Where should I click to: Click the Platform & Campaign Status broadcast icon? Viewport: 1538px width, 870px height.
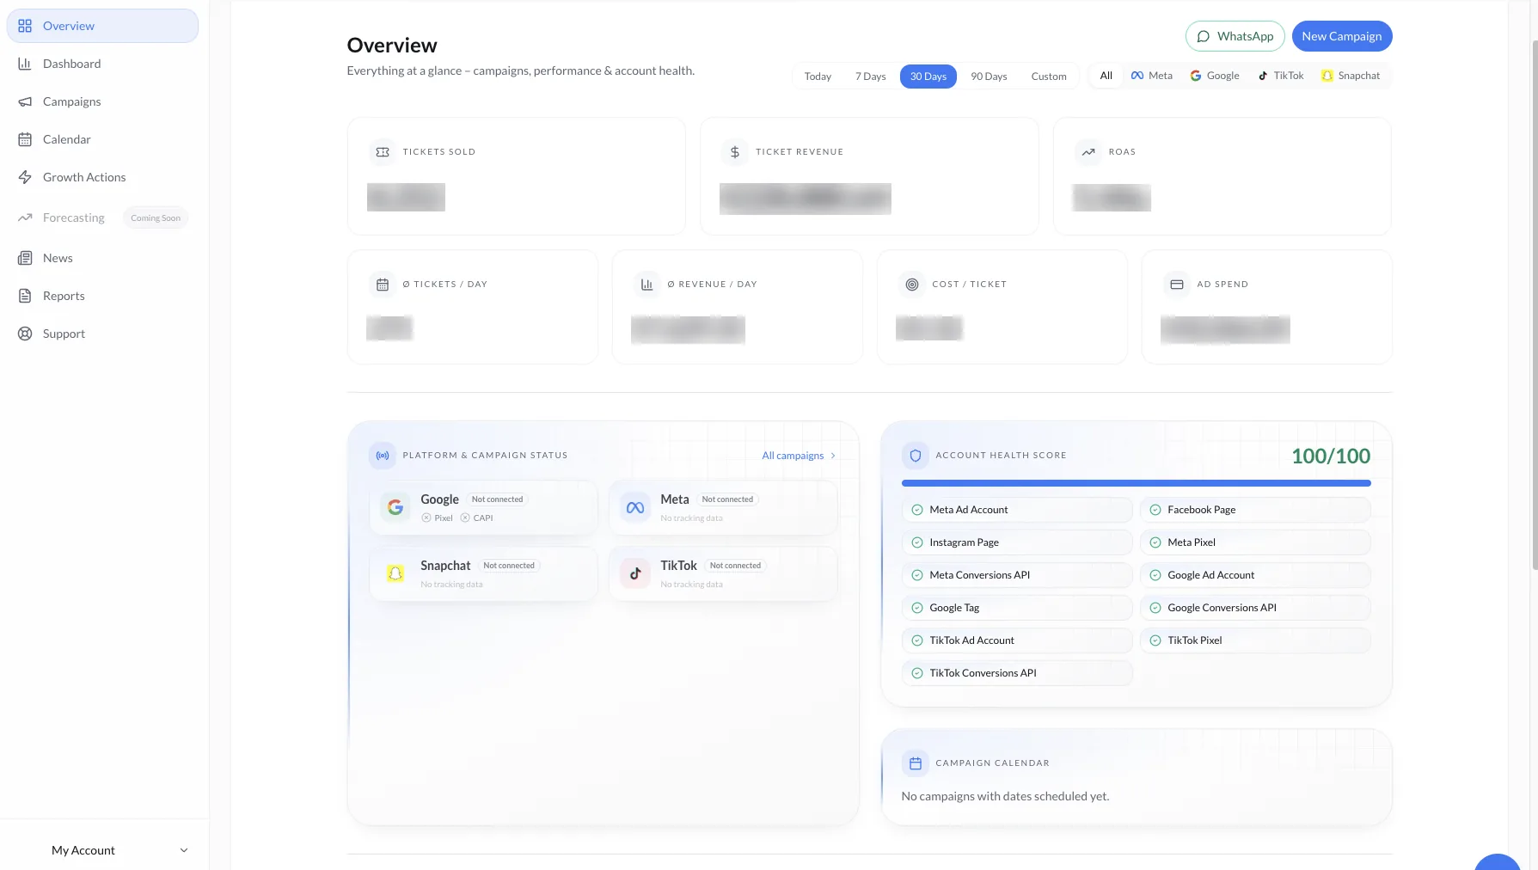point(383,456)
